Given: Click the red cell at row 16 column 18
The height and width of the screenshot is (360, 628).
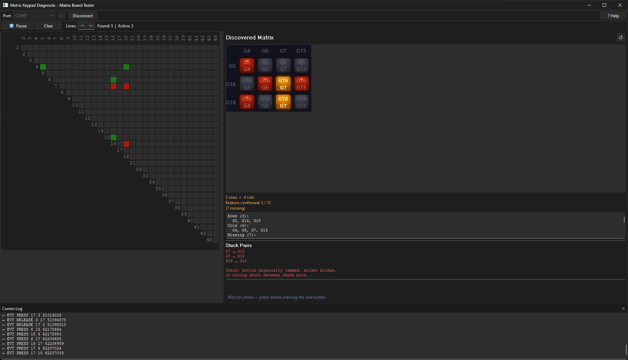Looking at the screenshot, I should point(126,144).
